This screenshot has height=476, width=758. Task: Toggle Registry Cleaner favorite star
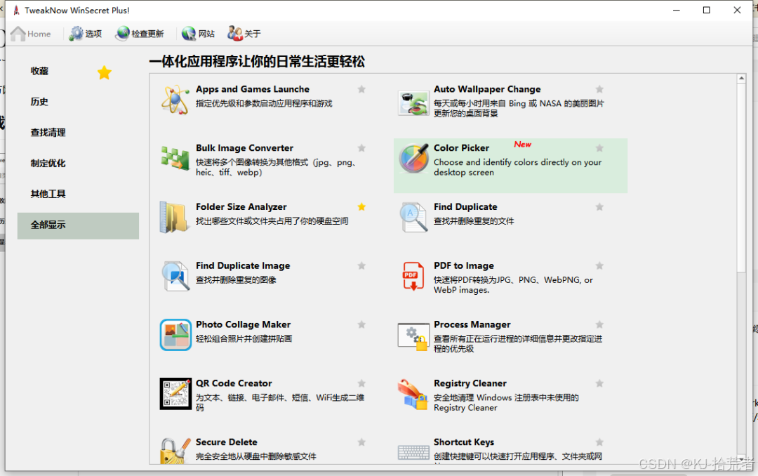pyautogui.click(x=599, y=383)
